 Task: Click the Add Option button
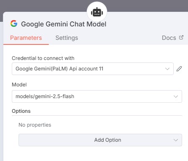pyautogui.click(x=100, y=140)
